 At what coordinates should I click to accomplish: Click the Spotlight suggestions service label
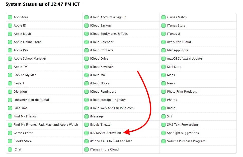click(183, 133)
